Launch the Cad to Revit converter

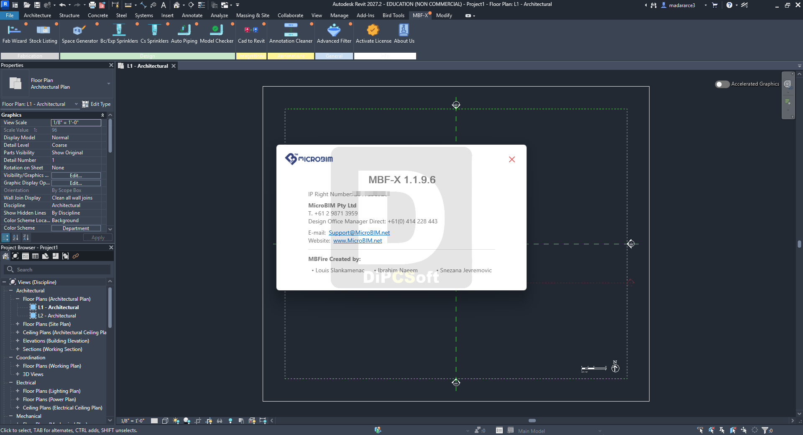(x=251, y=33)
